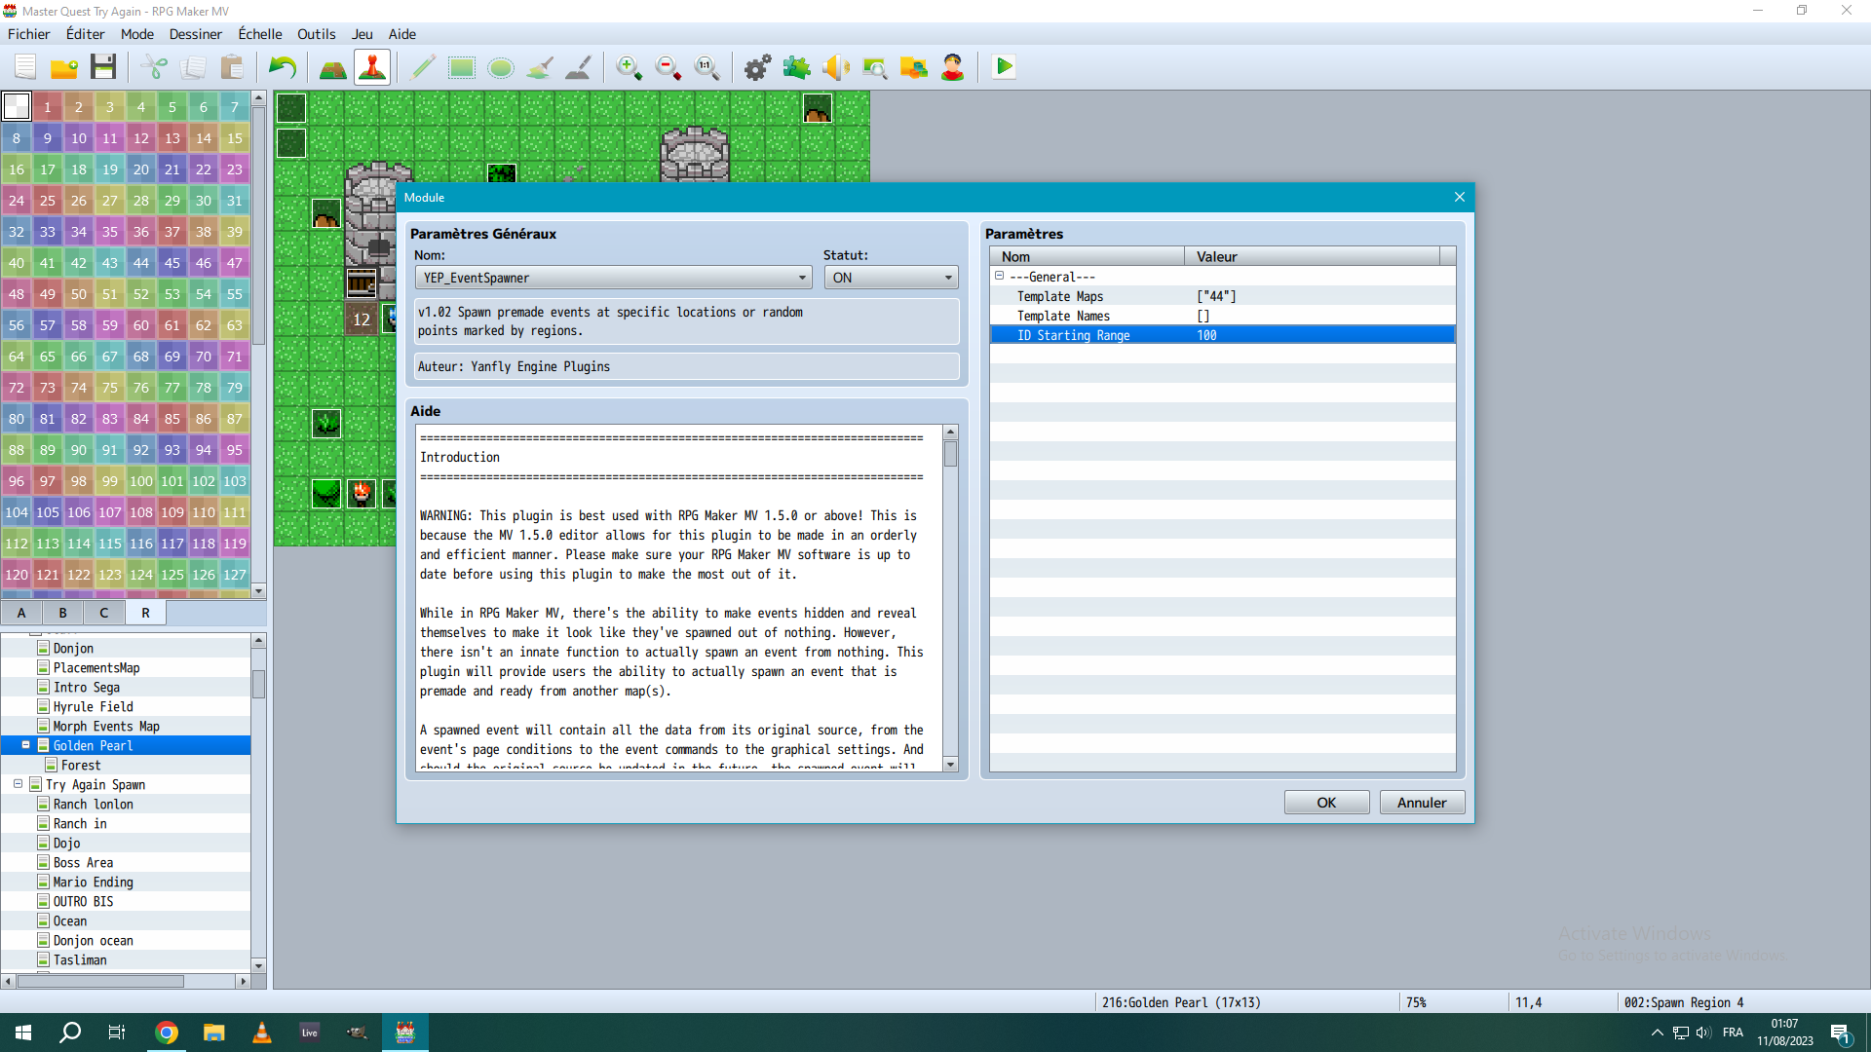Select the Pencil drawing tool
The image size is (1871, 1052).
click(423, 67)
